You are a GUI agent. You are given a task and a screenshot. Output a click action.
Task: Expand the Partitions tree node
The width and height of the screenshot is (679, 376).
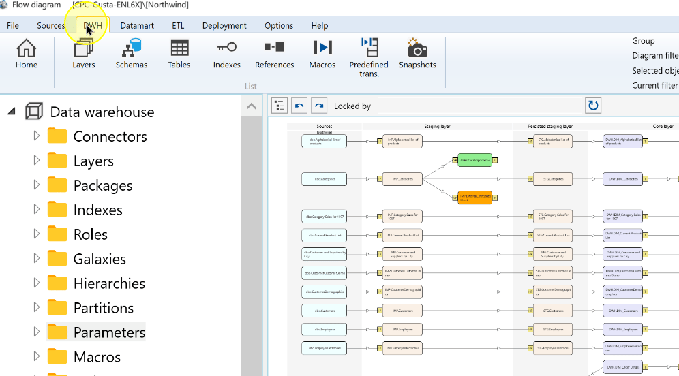(x=36, y=307)
